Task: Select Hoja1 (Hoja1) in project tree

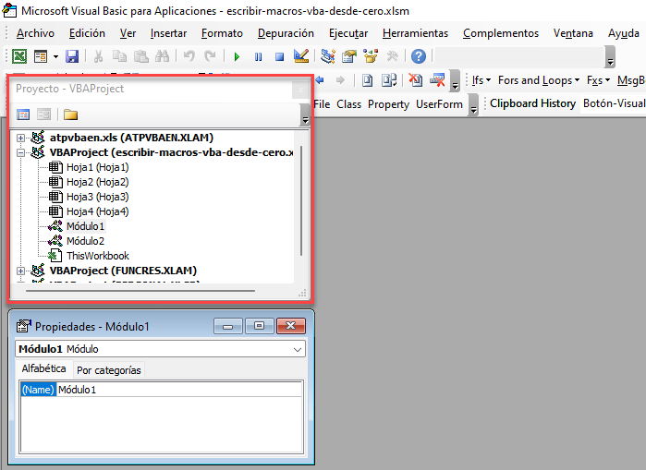Action: (x=98, y=167)
